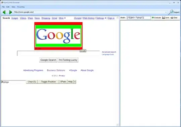Click the green Back arrow

pyautogui.click(x=4, y=12)
